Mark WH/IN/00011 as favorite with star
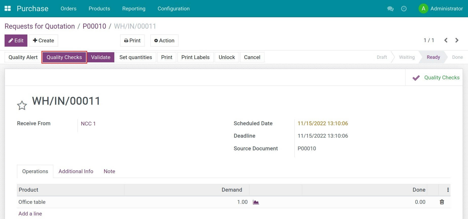The width and height of the screenshot is (468, 219). [x=22, y=105]
